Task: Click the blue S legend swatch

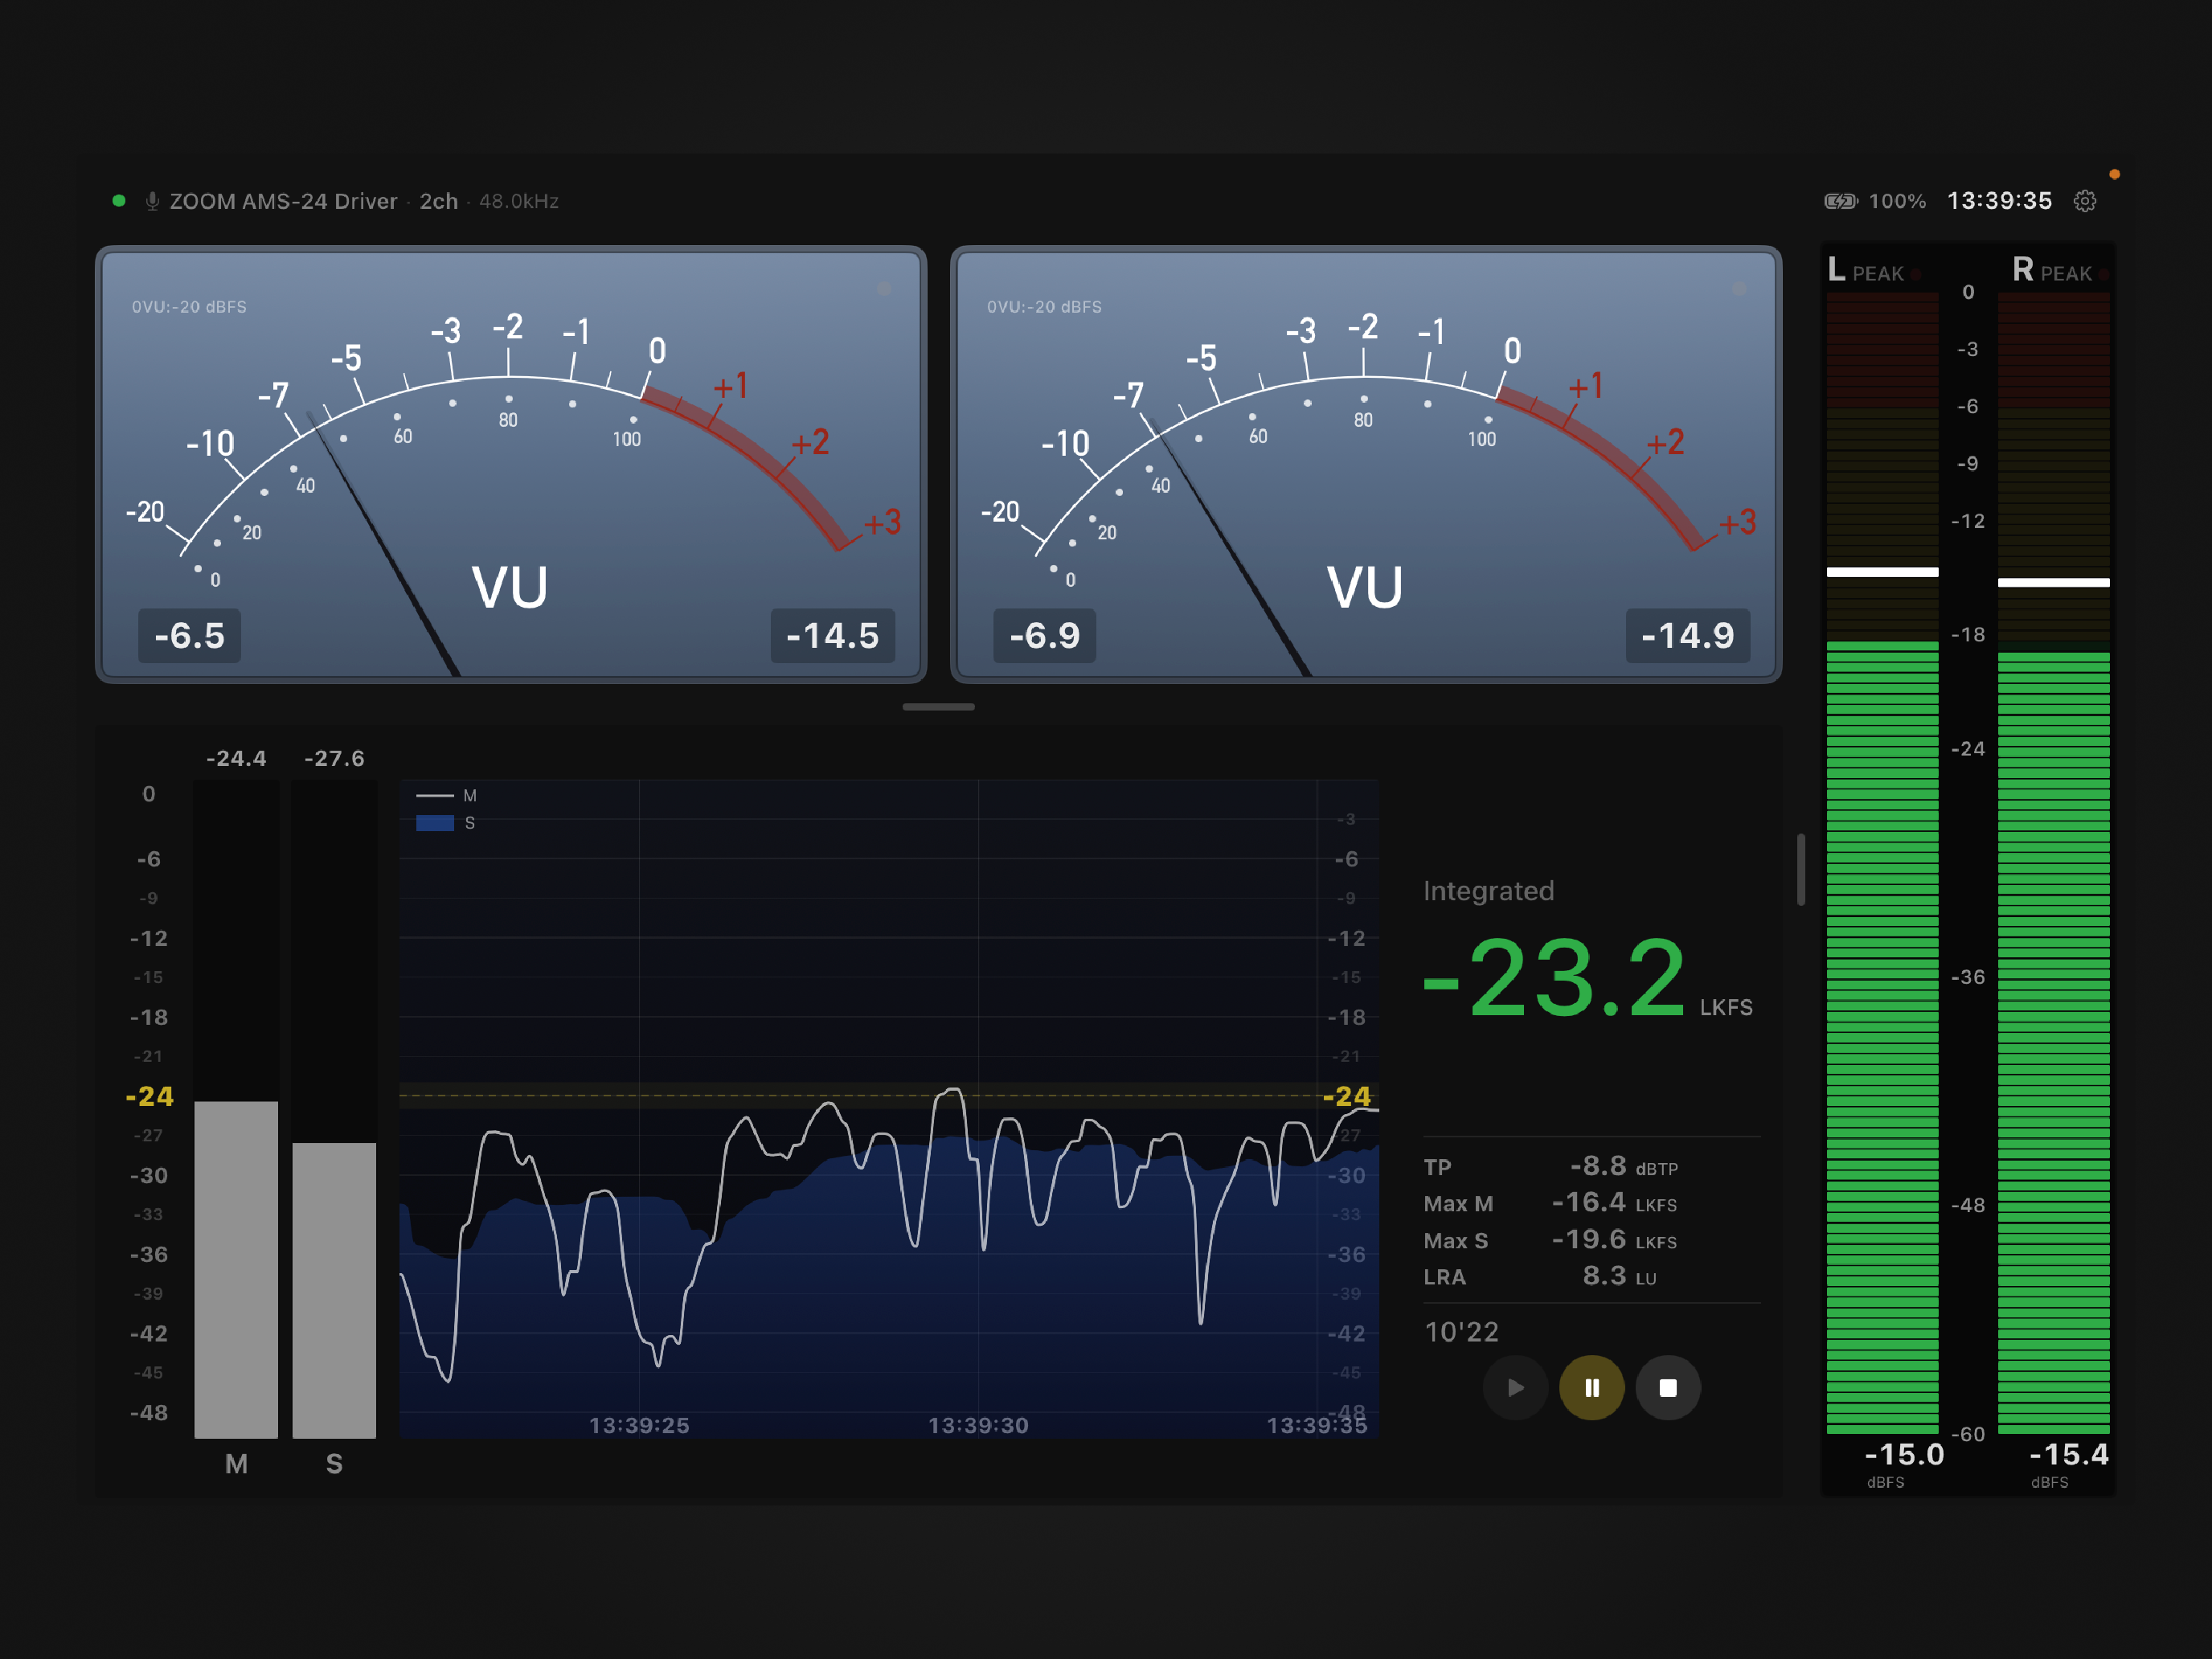Action: click(x=435, y=823)
